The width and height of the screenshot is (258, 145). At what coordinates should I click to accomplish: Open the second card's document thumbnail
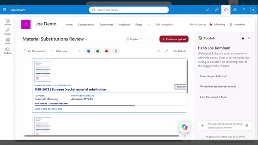tap(43, 126)
